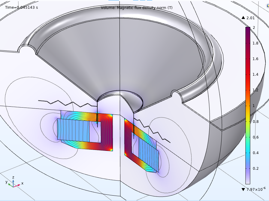Select the legend minimum value "7.97×10⁻⁶"

point(256,189)
